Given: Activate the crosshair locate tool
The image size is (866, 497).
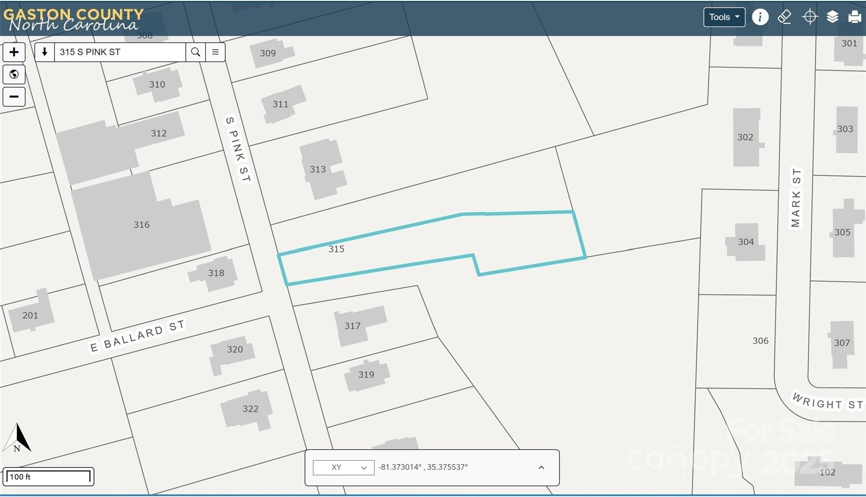Looking at the screenshot, I should 809,17.
